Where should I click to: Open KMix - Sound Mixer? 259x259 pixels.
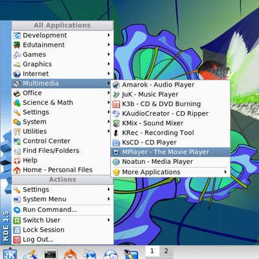[x=170, y=123]
